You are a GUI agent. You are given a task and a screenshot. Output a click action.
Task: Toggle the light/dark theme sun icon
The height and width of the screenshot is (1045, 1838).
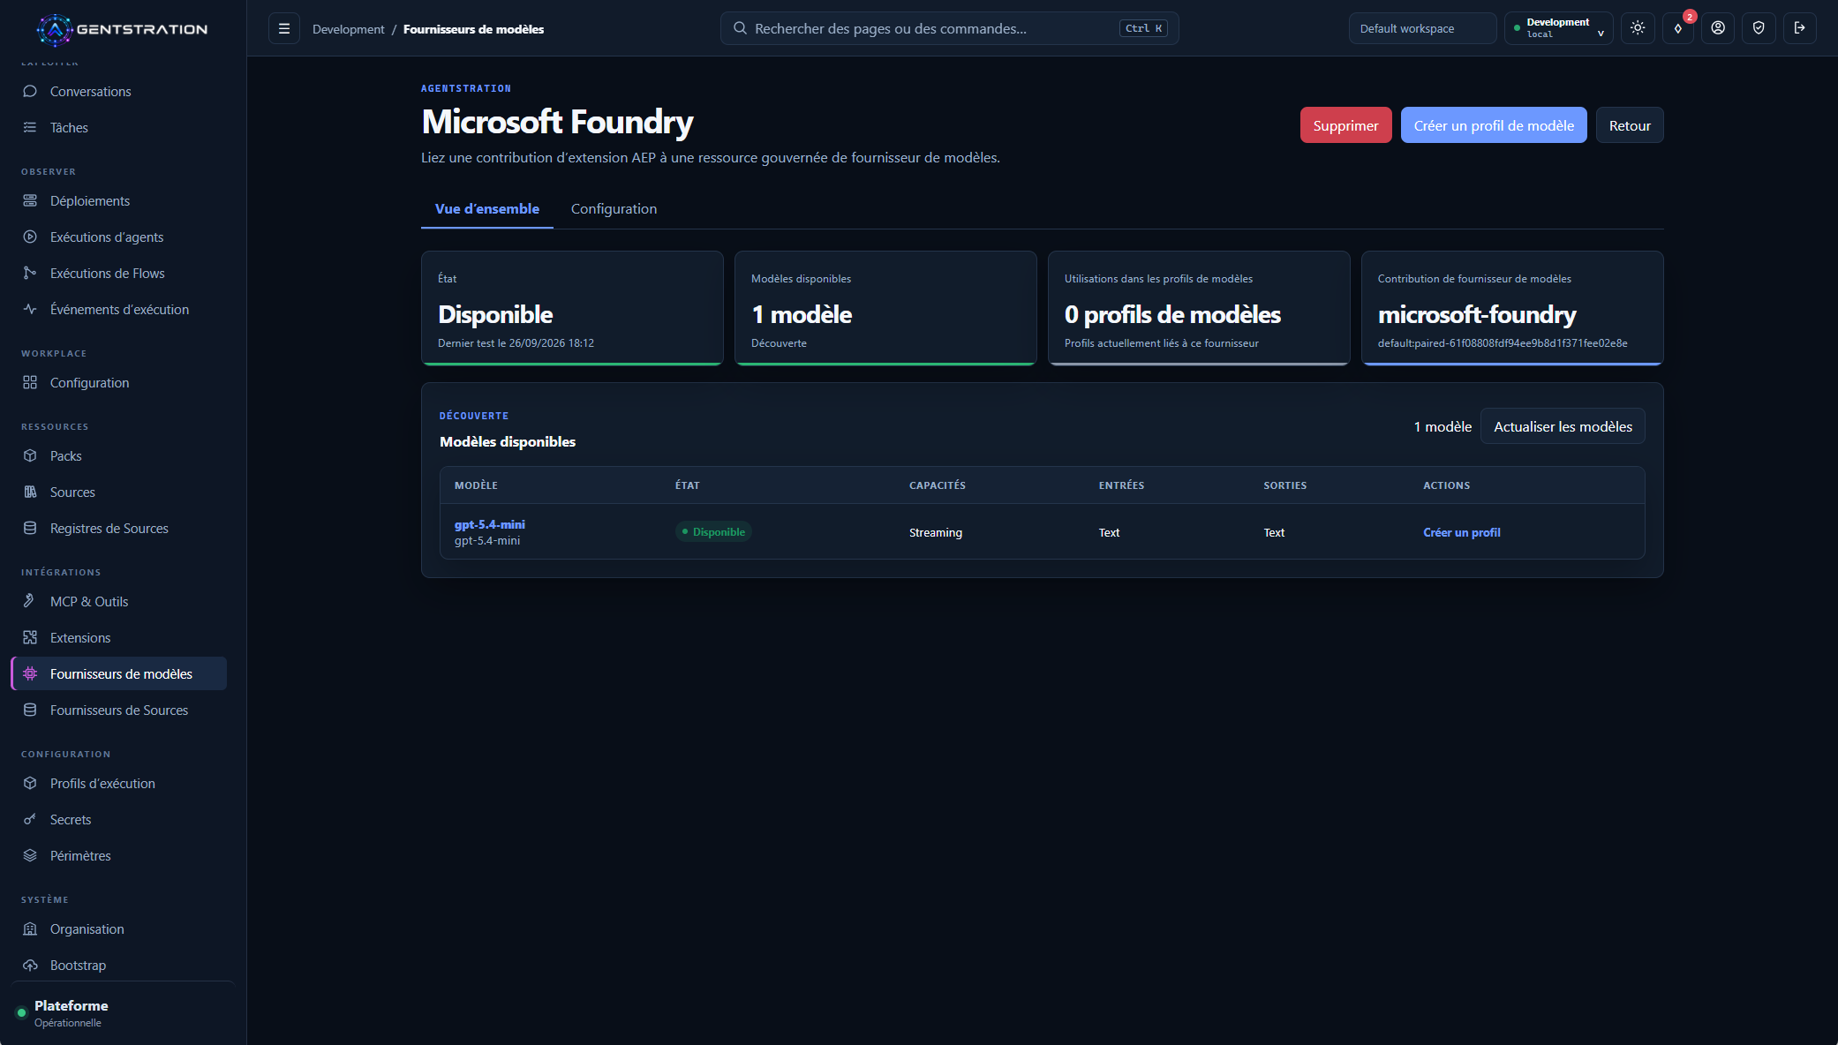click(1638, 28)
